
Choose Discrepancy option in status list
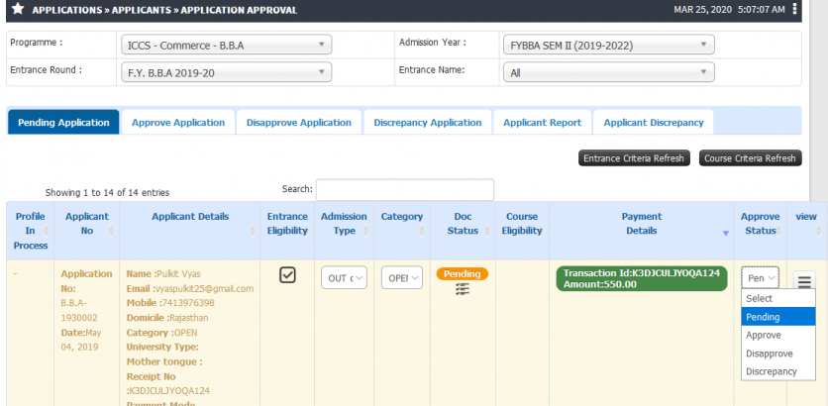coord(778,371)
